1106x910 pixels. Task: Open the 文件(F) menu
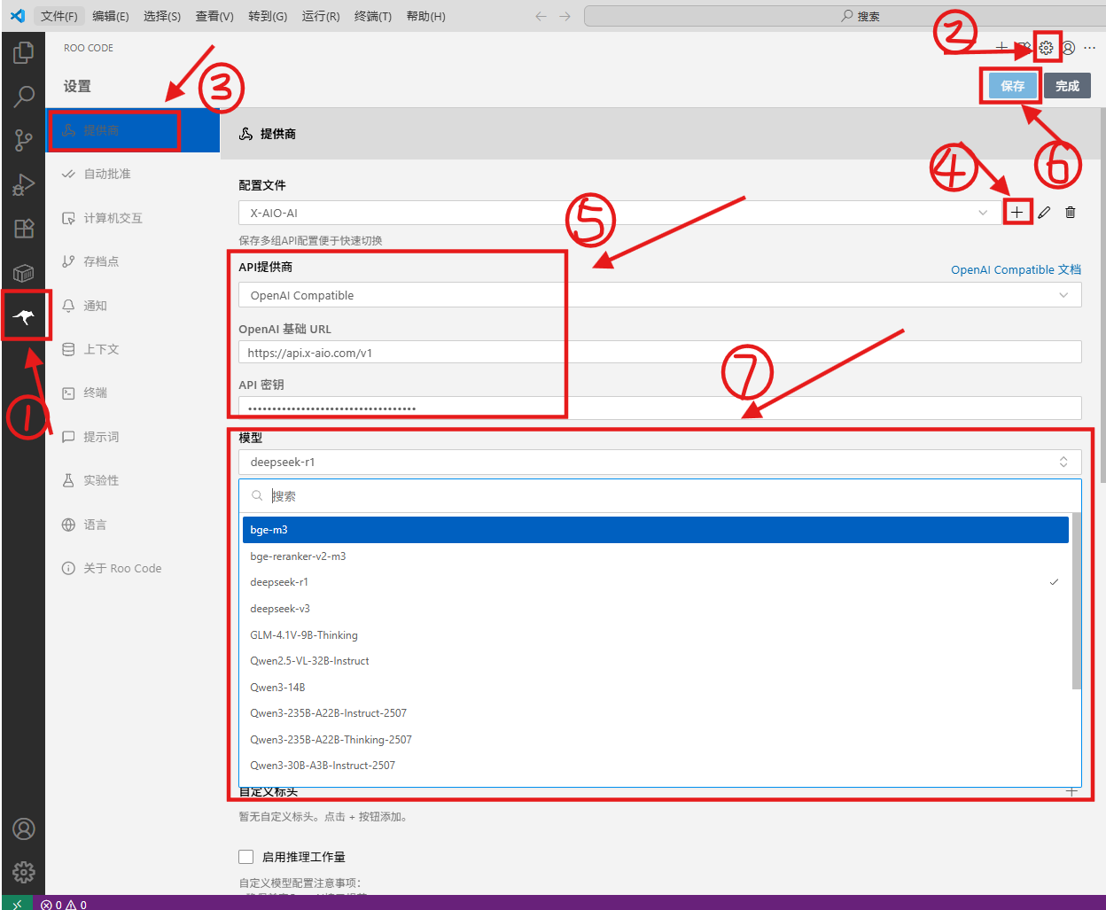tap(59, 16)
